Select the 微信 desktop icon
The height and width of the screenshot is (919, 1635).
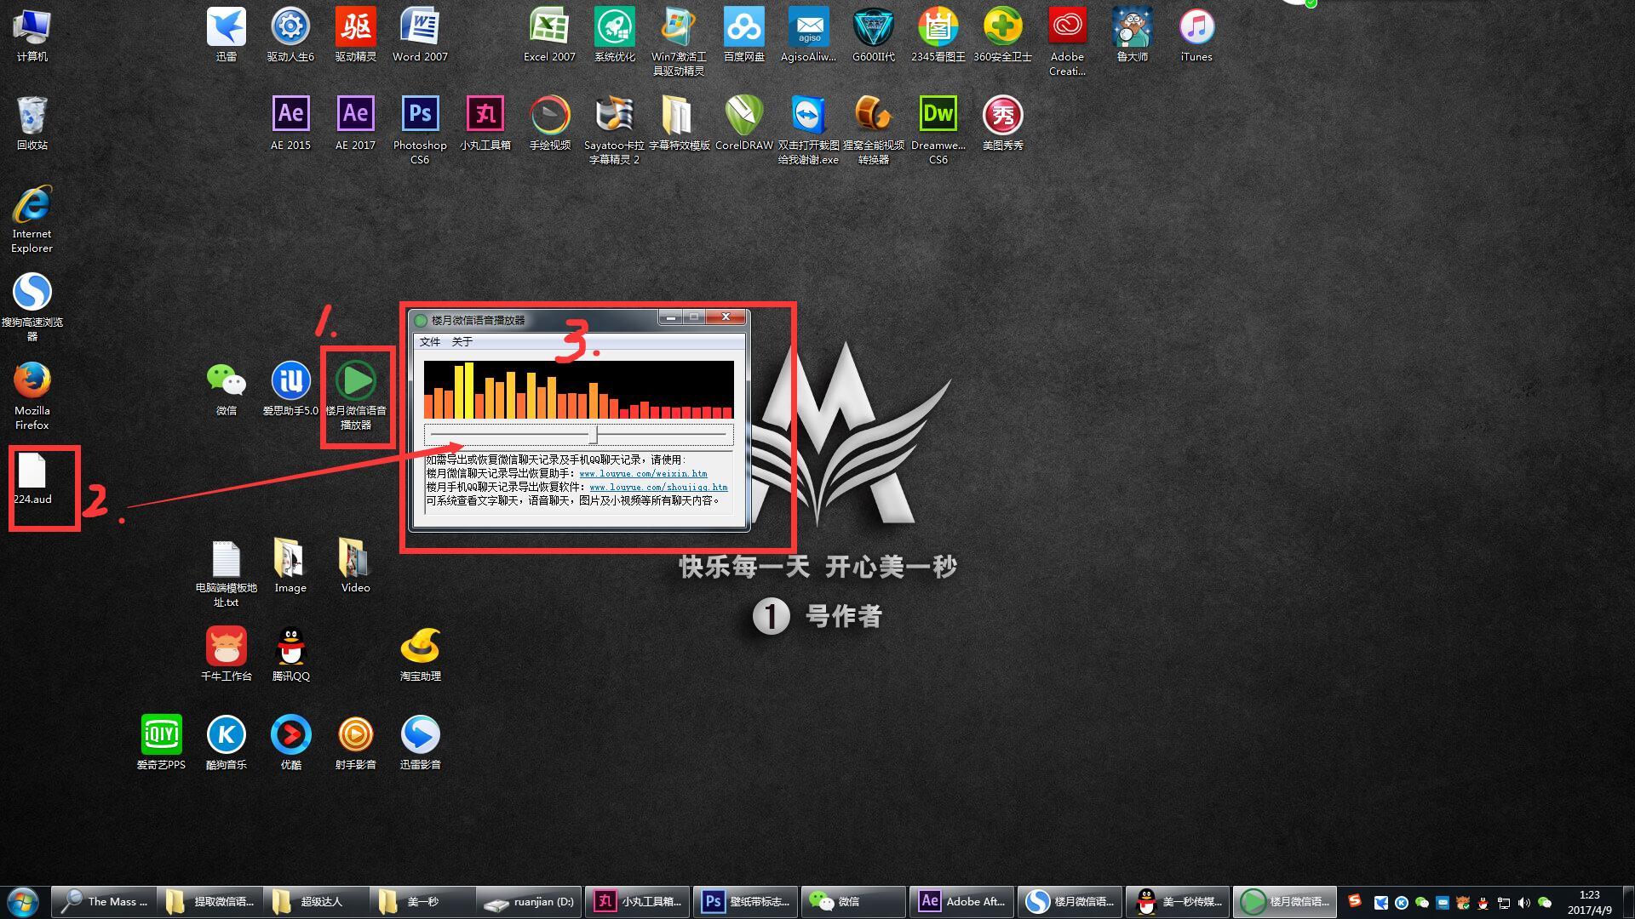227,389
